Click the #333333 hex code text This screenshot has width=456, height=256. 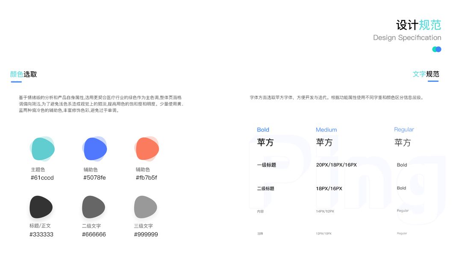coord(41,235)
